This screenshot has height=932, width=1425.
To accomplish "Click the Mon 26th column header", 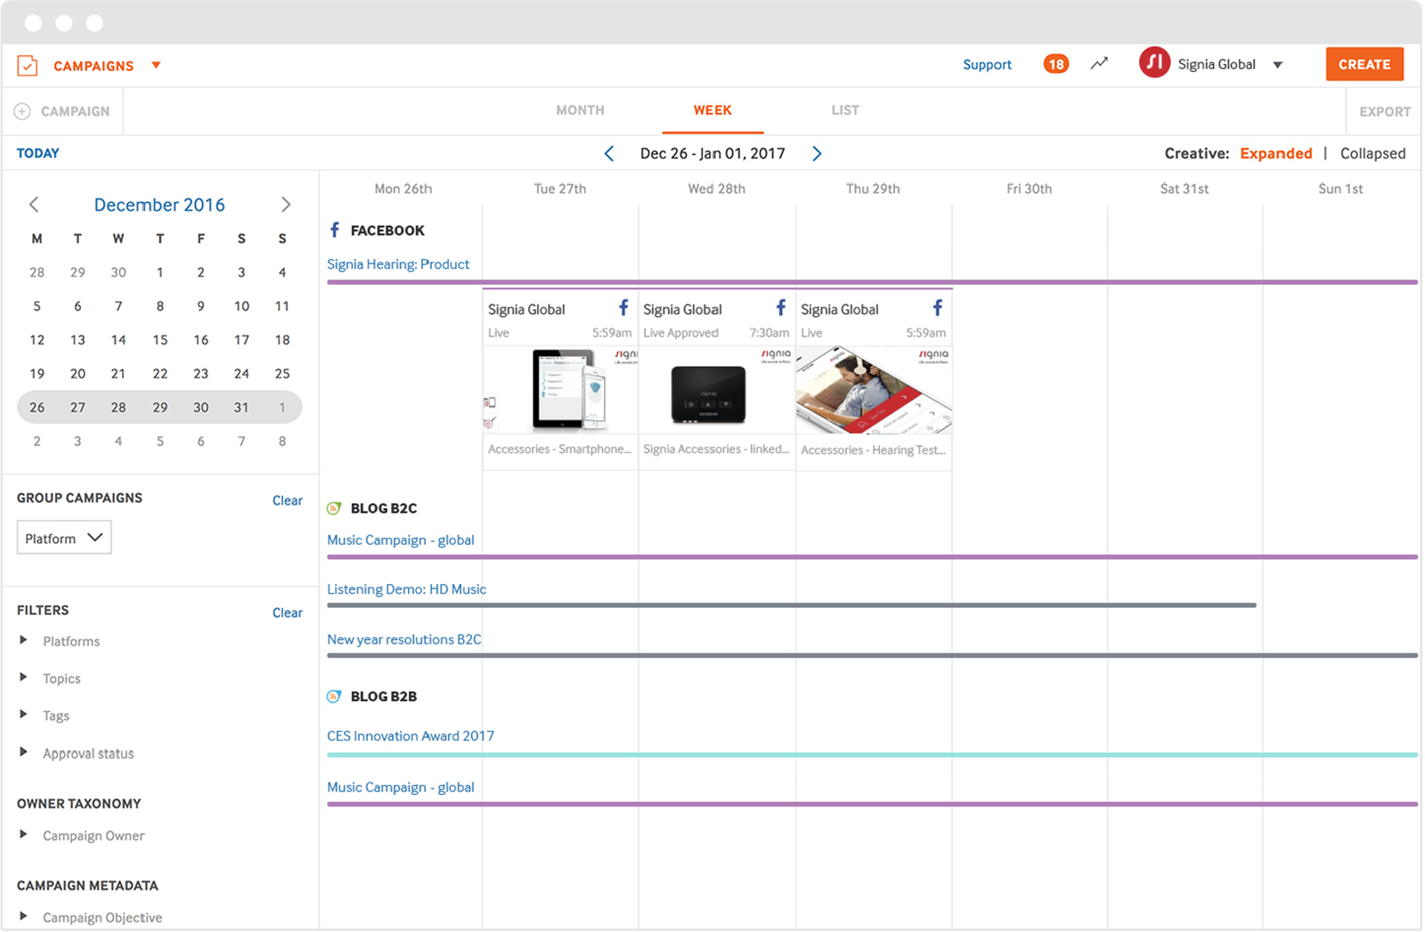I will pos(403,189).
